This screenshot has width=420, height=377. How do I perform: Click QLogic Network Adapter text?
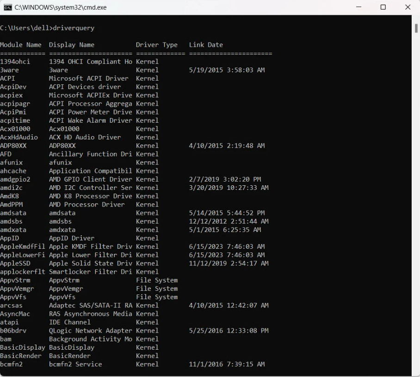click(x=91, y=331)
